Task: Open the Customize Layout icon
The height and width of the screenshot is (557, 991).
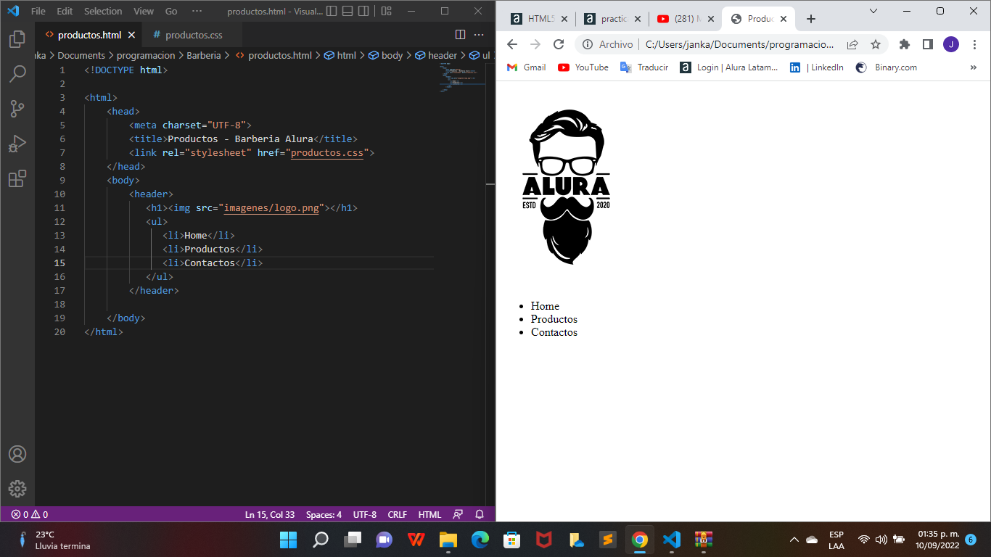Action: tap(387, 11)
